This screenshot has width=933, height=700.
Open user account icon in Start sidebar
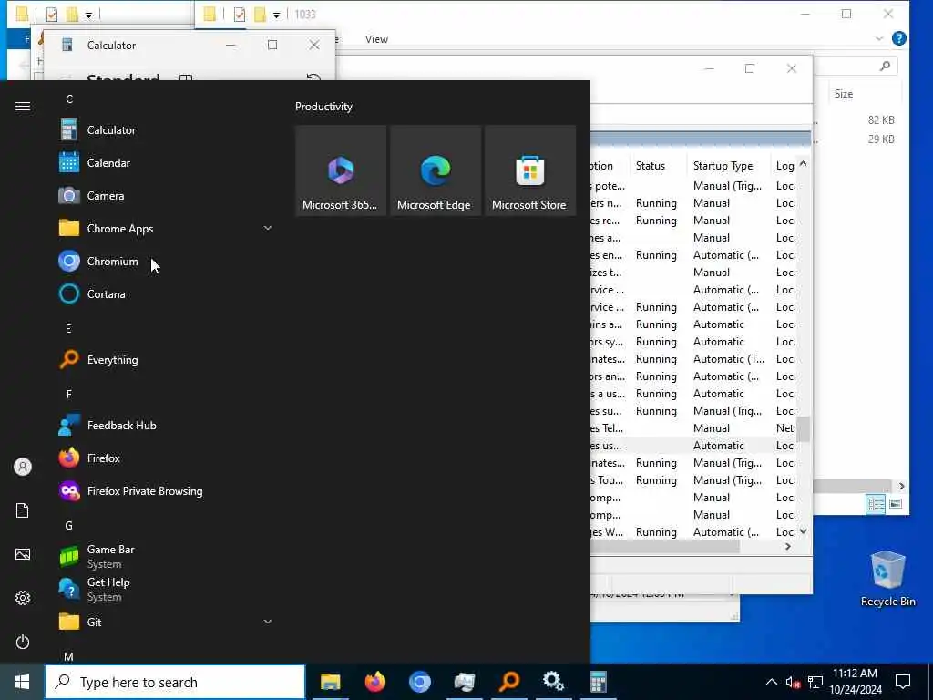(23, 467)
